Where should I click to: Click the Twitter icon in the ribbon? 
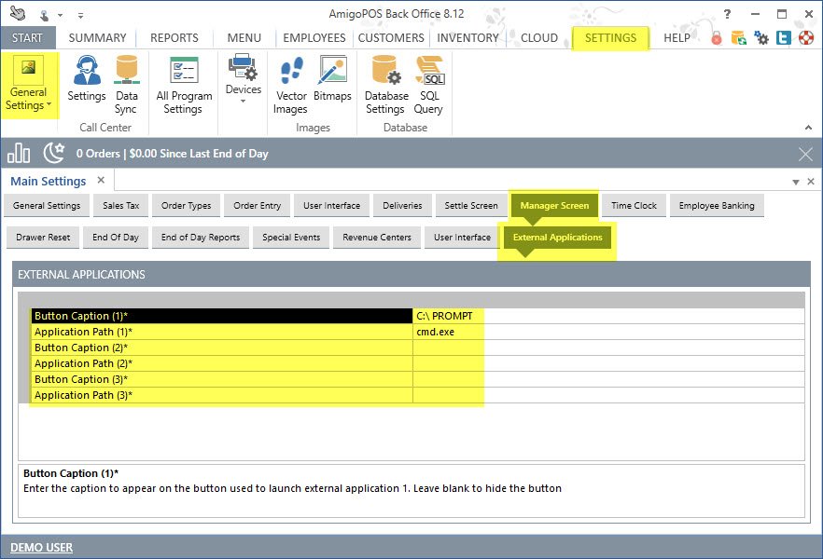784,38
